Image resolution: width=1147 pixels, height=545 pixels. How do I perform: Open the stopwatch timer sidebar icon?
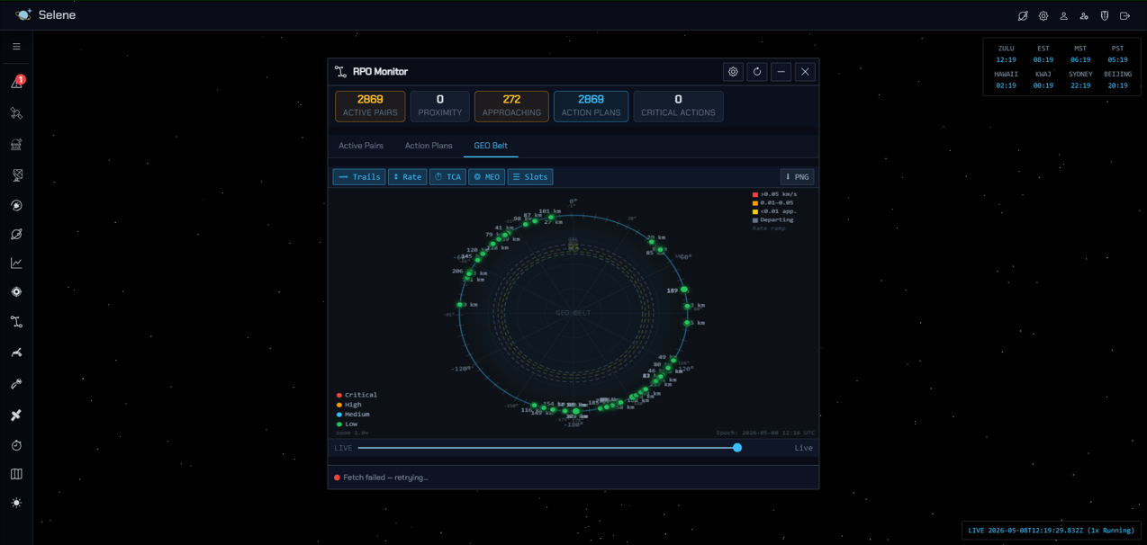[x=16, y=445]
